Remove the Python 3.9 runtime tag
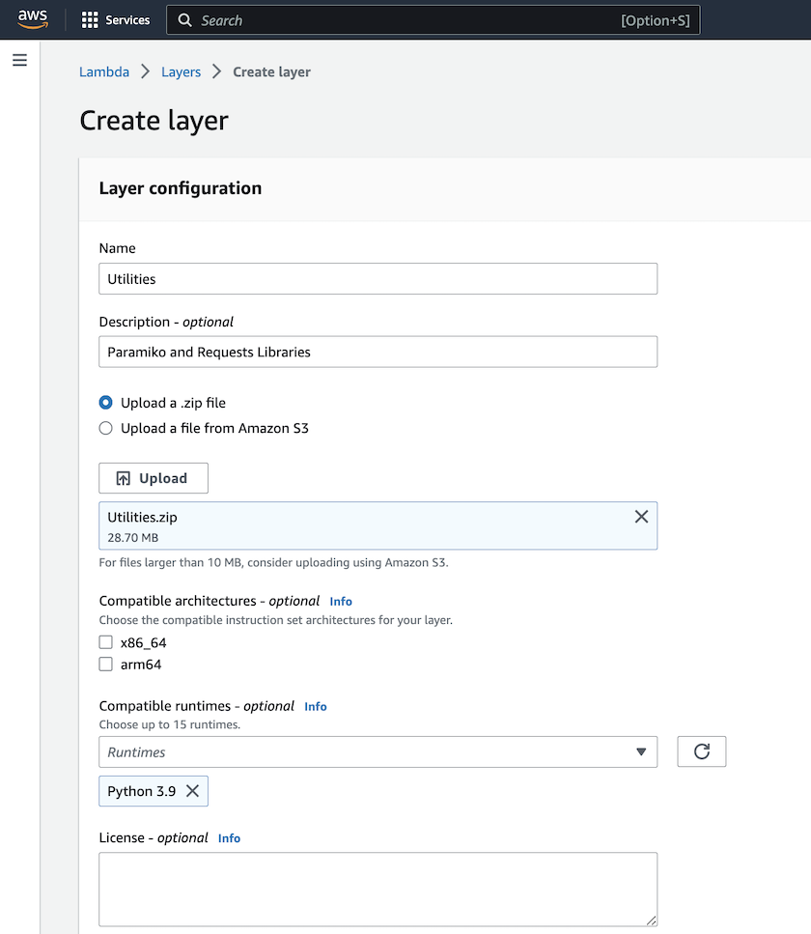Screen dimensions: 811x934 tap(193, 791)
